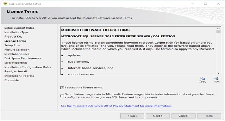Click the license text scrollbar down arrow

[218, 73]
